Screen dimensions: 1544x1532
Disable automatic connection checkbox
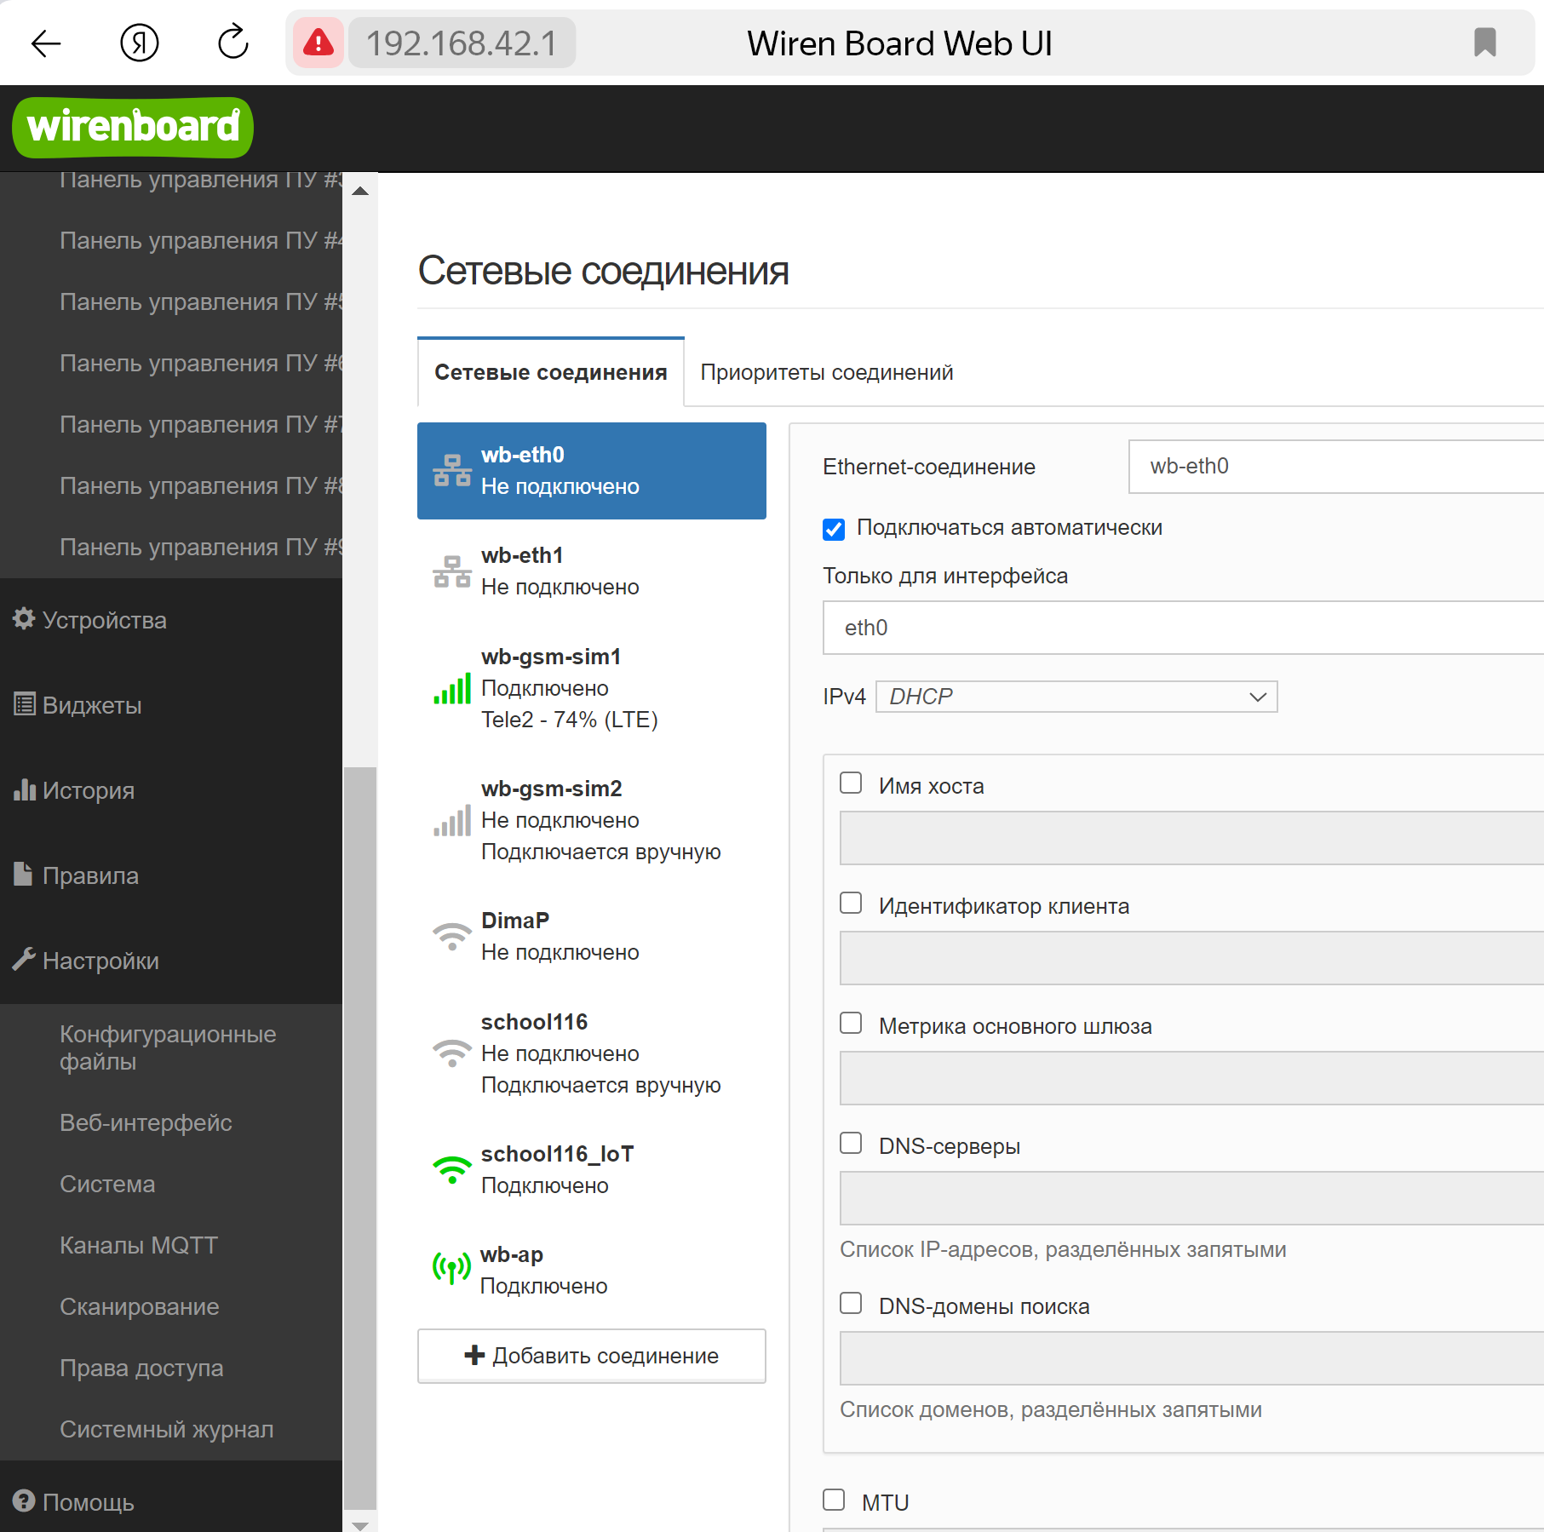[x=834, y=529]
